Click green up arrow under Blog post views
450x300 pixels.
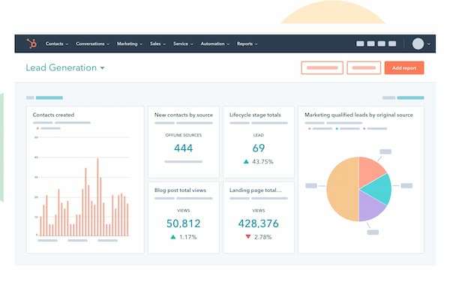tap(173, 237)
